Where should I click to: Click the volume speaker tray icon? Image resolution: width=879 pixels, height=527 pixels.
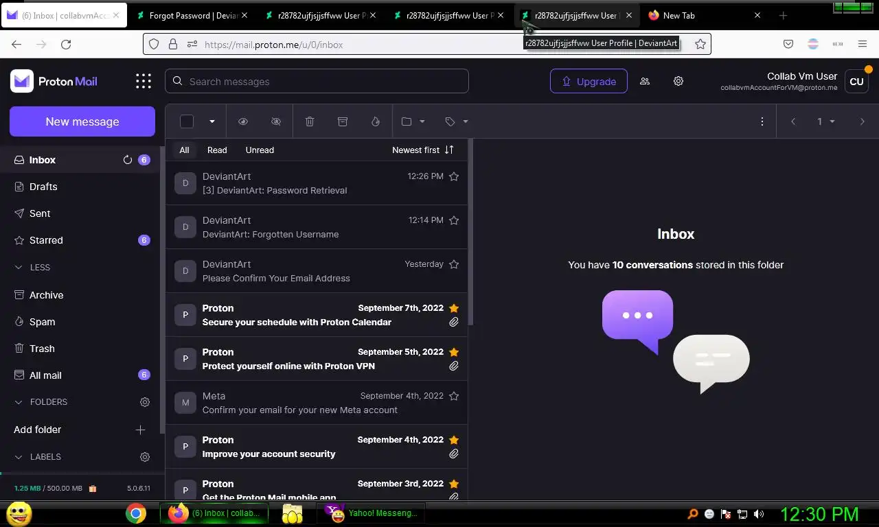(x=759, y=514)
